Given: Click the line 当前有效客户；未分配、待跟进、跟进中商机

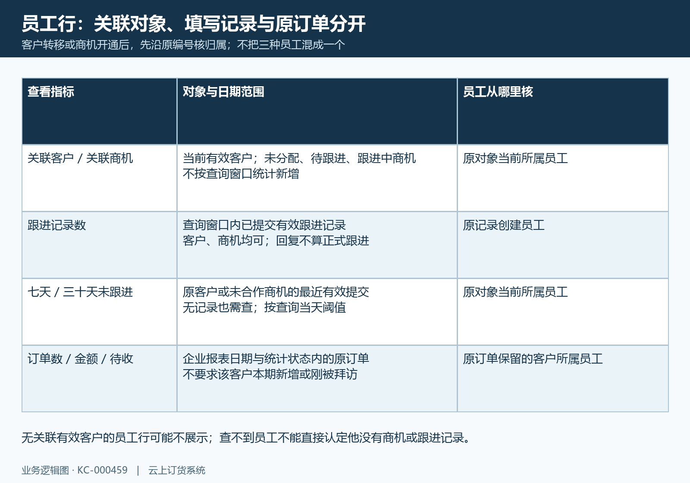Looking at the screenshot, I should [x=299, y=158].
